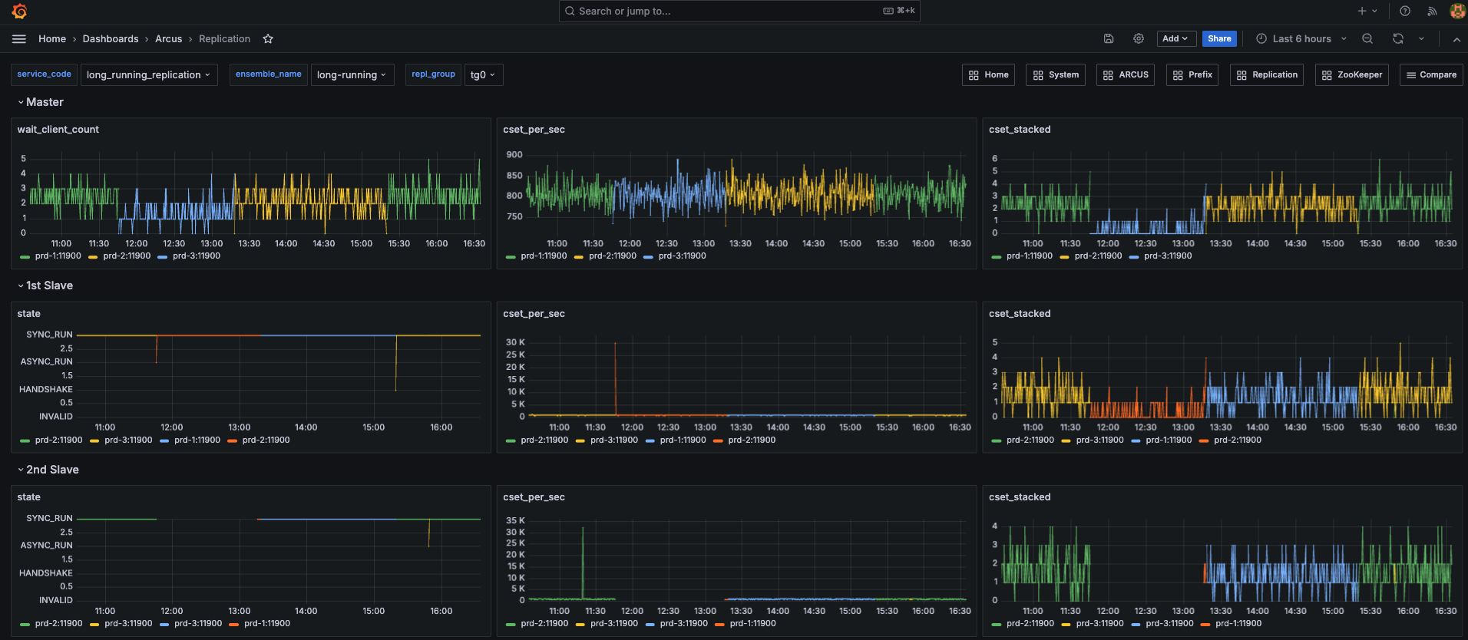The height and width of the screenshot is (640, 1468).
Task: Click the Share button
Action: pyautogui.click(x=1218, y=39)
